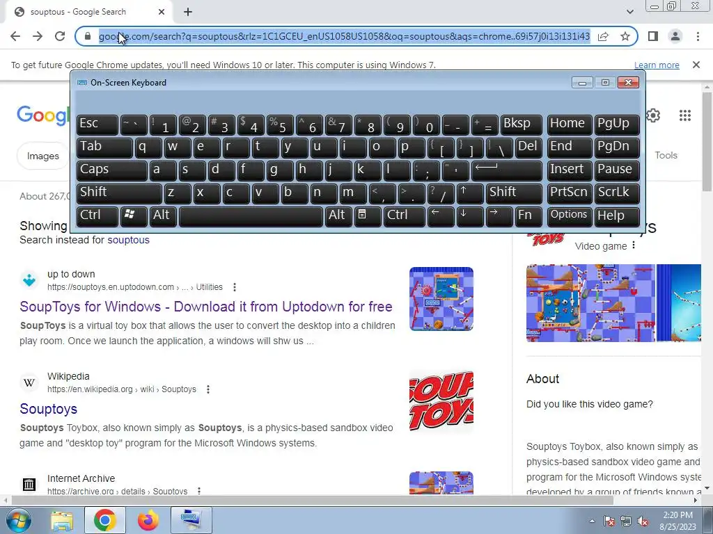This screenshot has width=713, height=534.
Task: Open Help on On-Screen Keyboard
Action: pos(617,216)
